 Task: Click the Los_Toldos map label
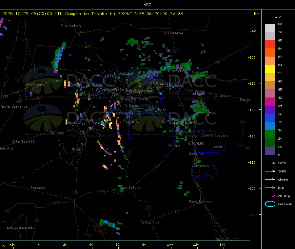[130, 187]
